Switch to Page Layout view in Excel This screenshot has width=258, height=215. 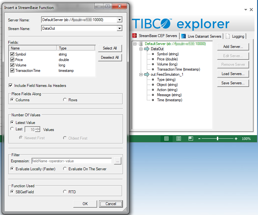(178, 138)
